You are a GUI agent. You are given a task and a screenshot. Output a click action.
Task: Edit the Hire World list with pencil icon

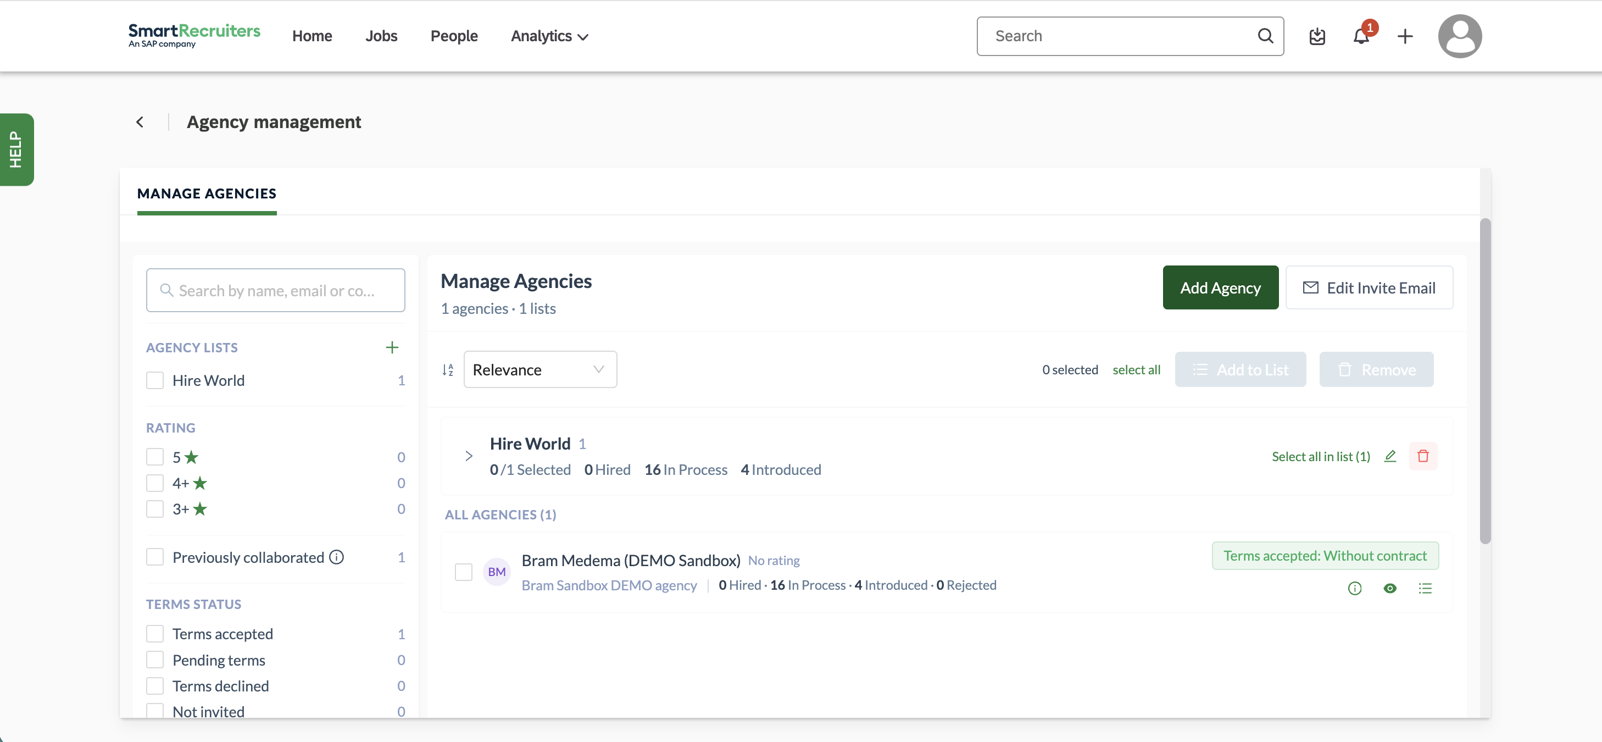point(1390,456)
